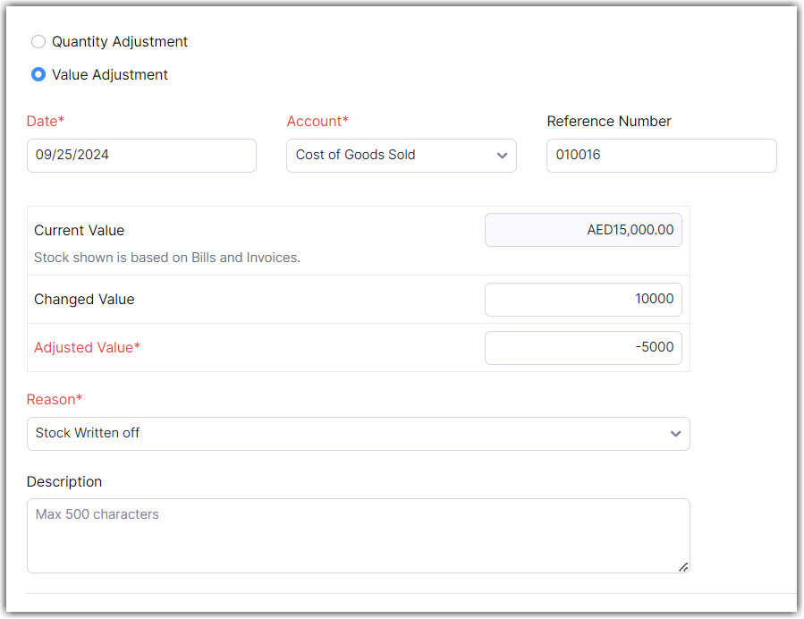This screenshot has height=619, width=804.
Task: Click the Changed Value row label
Action: click(x=84, y=300)
